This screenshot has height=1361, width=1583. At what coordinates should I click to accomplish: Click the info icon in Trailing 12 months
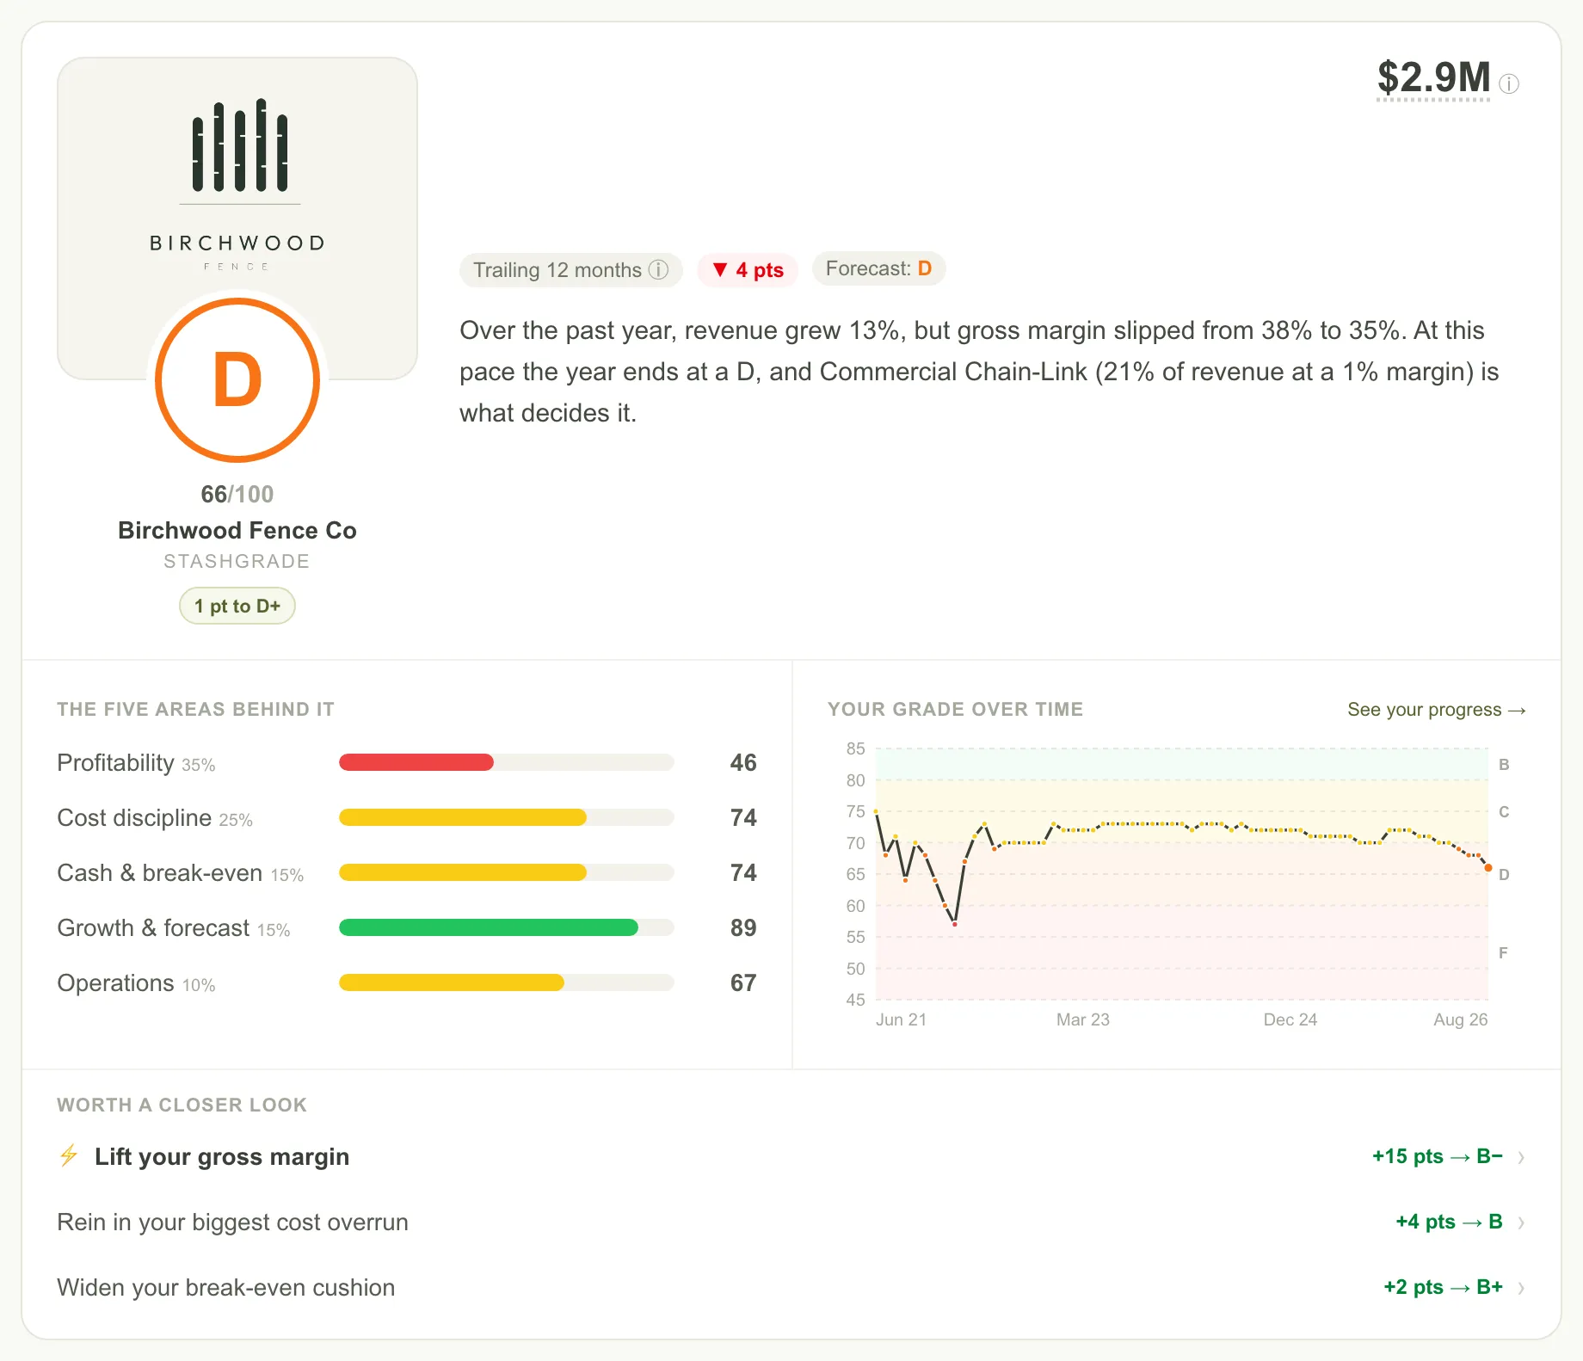tap(658, 270)
